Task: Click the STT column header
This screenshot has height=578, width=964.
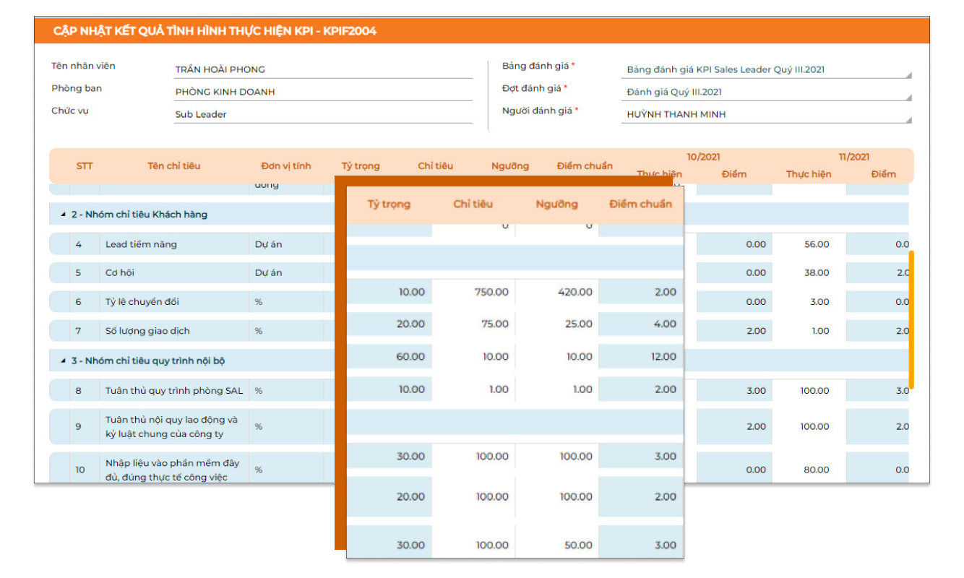Action: [85, 166]
